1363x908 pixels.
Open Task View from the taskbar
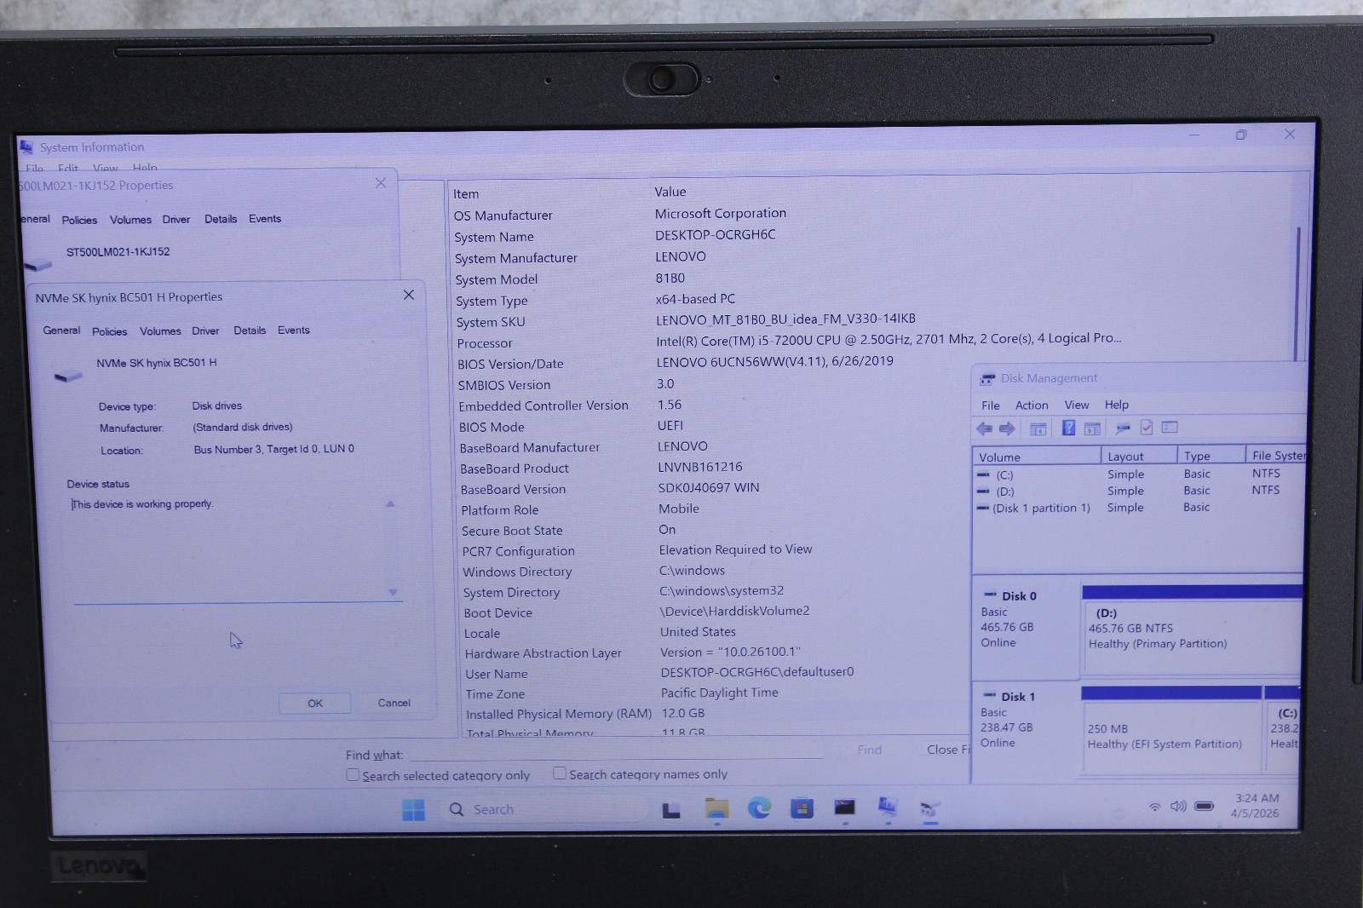point(671,810)
